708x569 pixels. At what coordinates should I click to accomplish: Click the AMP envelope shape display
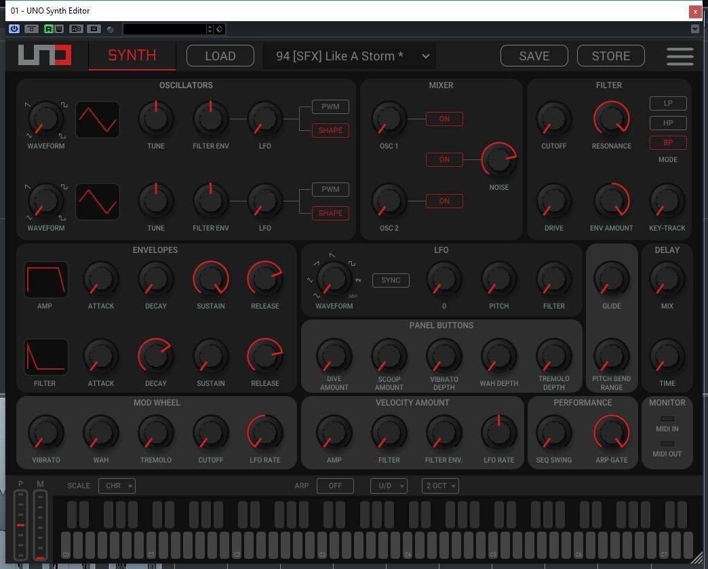pyautogui.click(x=45, y=279)
